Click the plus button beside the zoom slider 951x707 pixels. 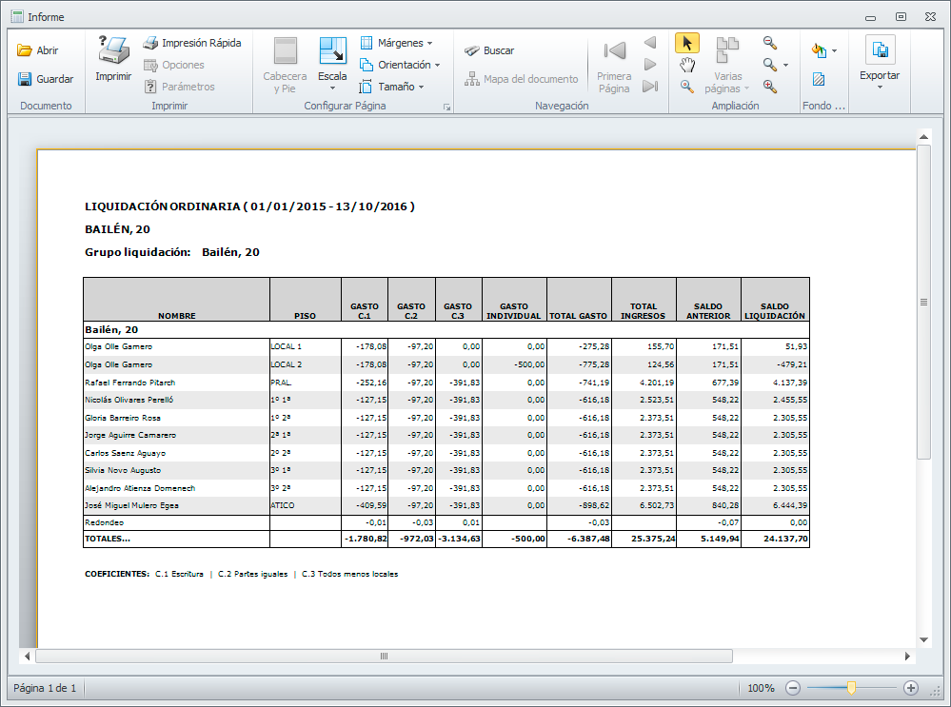click(x=911, y=688)
